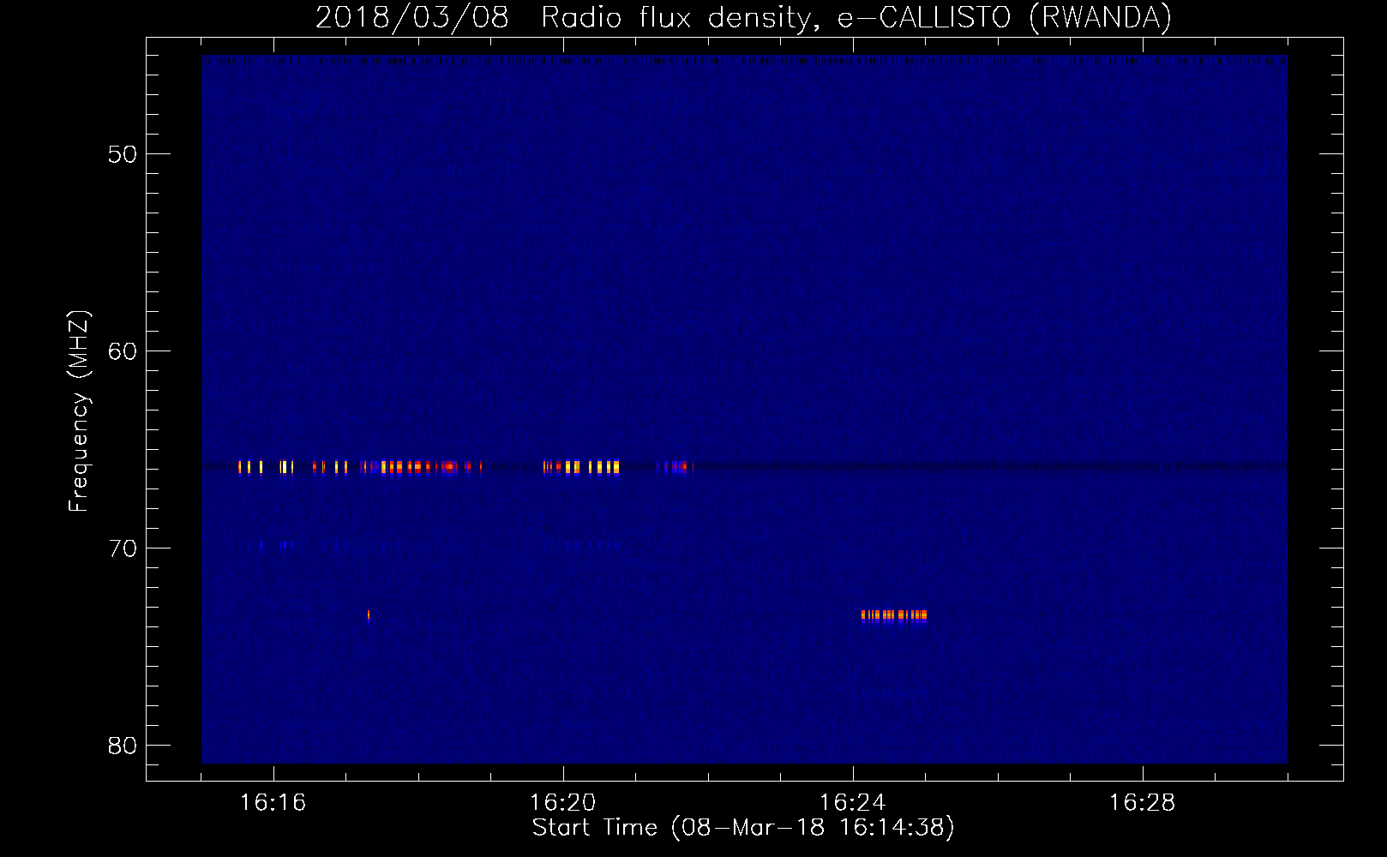Image resolution: width=1387 pixels, height=857 pixels.
Task: Click the 'Frequency (MHZ)' axis label
Action: point(79,411)
